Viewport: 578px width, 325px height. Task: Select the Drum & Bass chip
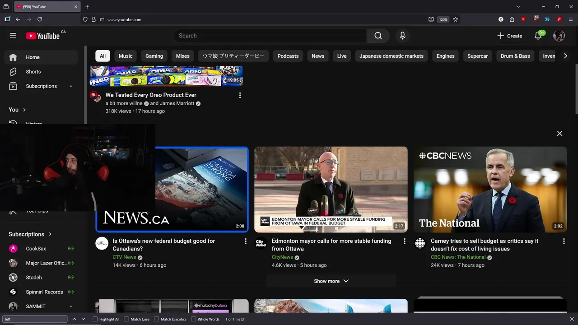[x=515, y=56]
